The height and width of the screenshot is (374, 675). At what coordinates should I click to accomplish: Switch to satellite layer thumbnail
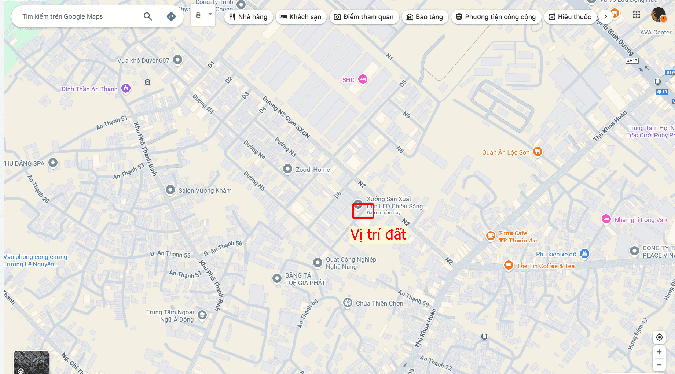tap(31, 362)
